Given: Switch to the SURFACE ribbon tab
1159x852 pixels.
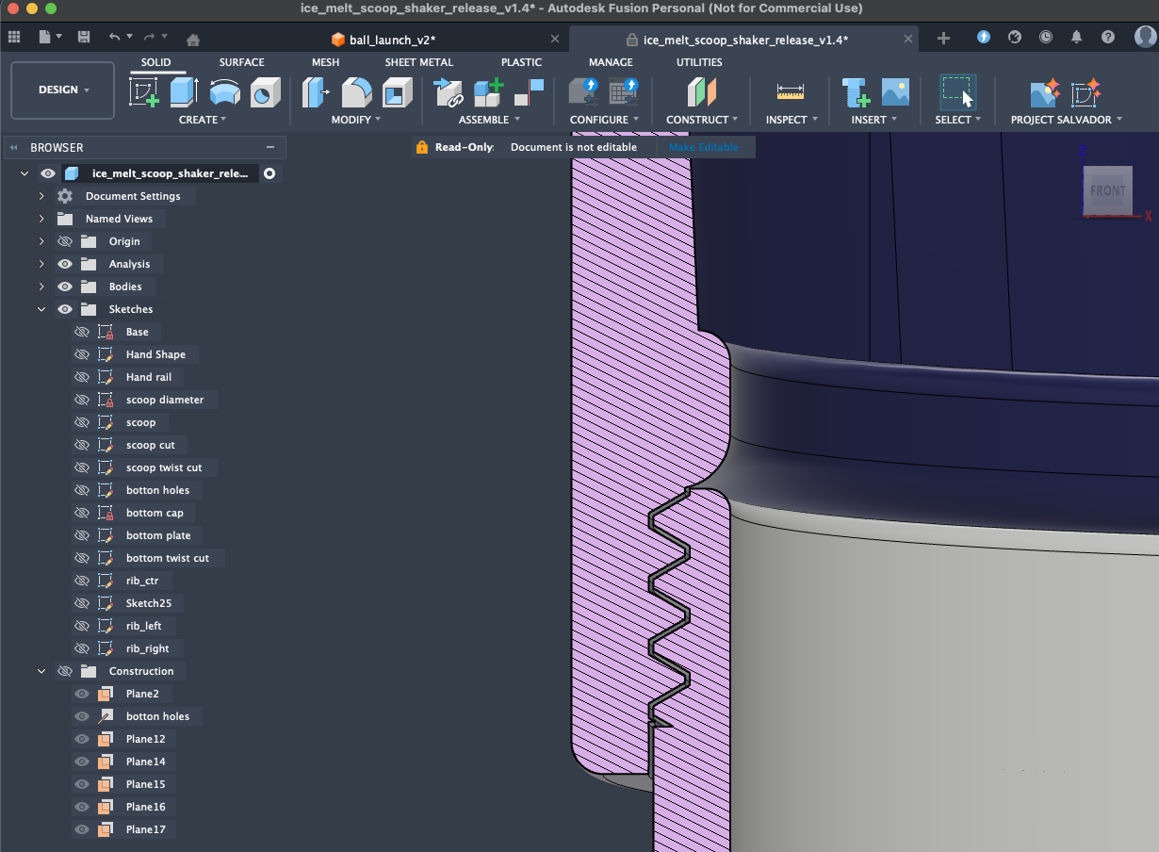Looking at the screenshot, I should 241,62.
